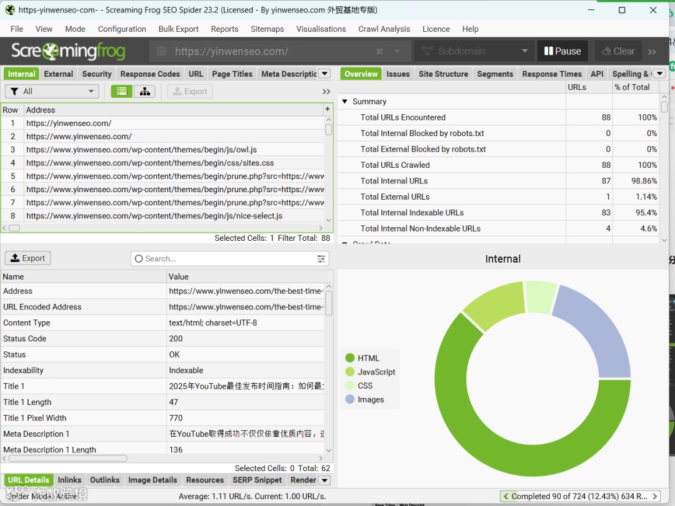Select the sites.css URL row
The width and height of the screenshot is (675, 506).
pos(162,163)
